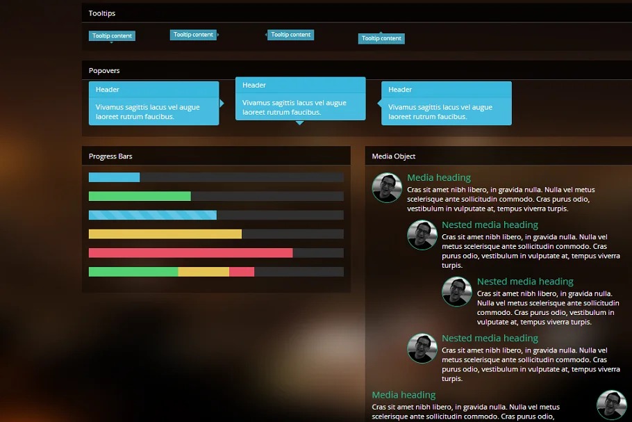Viewport: 632px width, 422px height.
Task: Select the popover with arrow on left side
Action: [x=446, y=103]
